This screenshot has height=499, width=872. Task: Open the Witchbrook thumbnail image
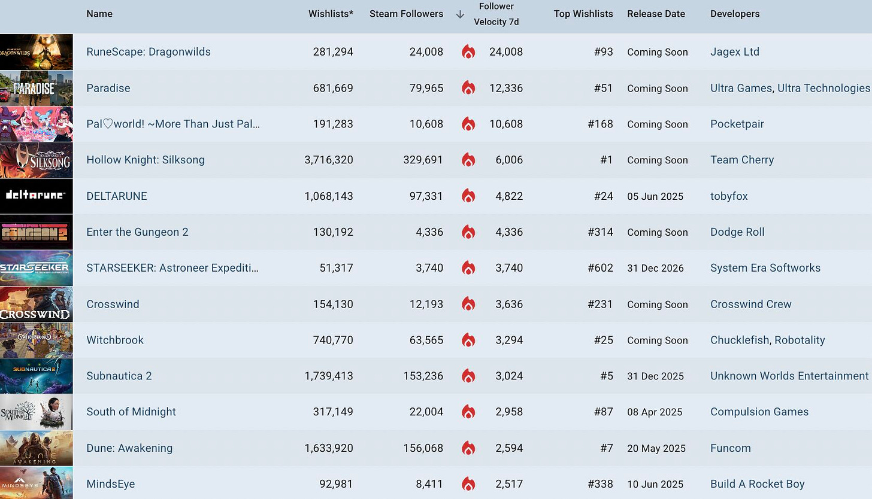[x=36, y=340]
